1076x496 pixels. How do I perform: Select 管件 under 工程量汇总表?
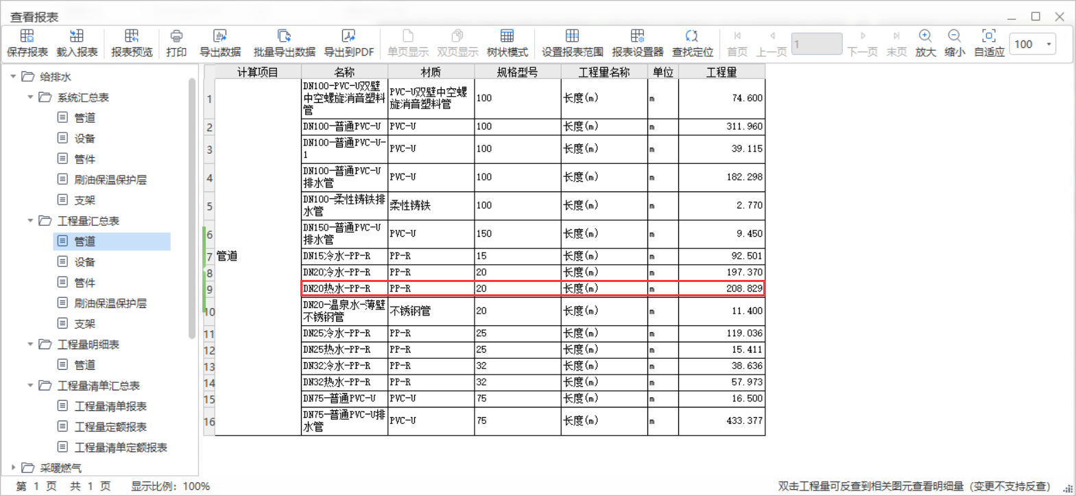point(84,283)
